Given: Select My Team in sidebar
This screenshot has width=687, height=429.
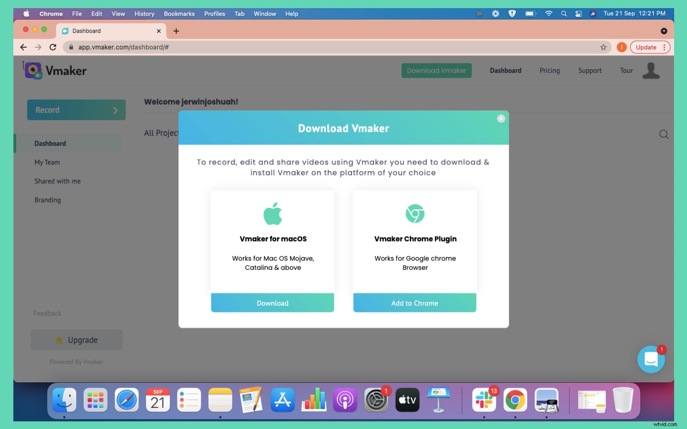Looking at the screenshot, I should pyautogui.click(x=47, y=163).
